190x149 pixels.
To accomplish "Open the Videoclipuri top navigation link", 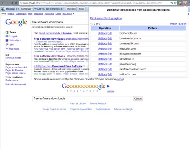I will point(21,14).
